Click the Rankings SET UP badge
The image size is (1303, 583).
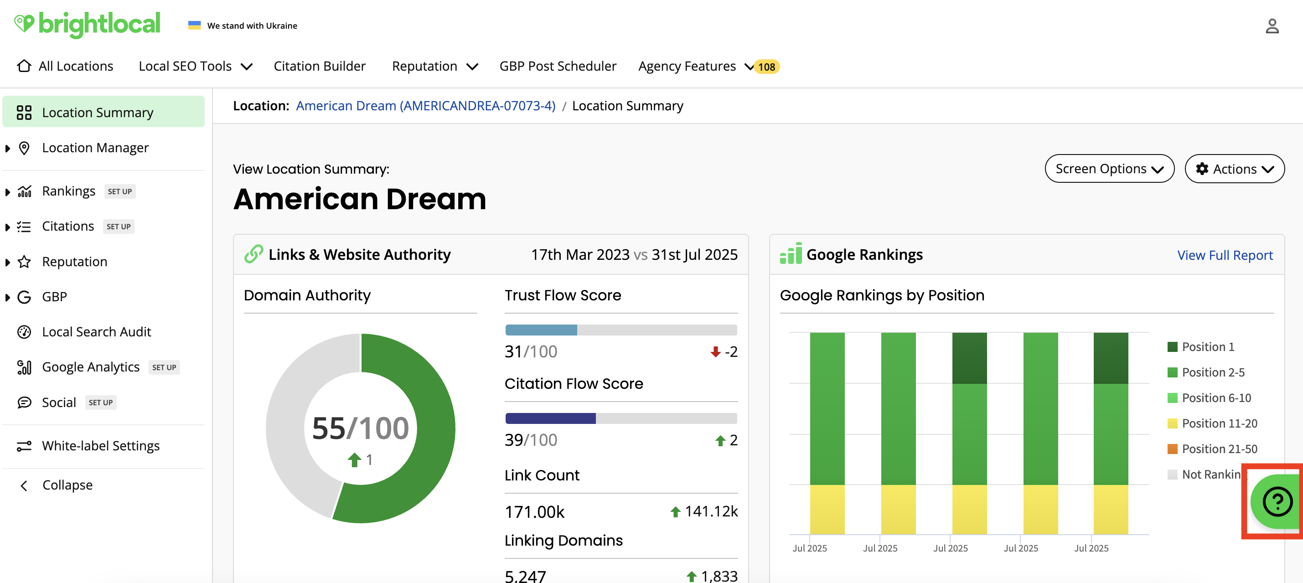coord(120,191)
